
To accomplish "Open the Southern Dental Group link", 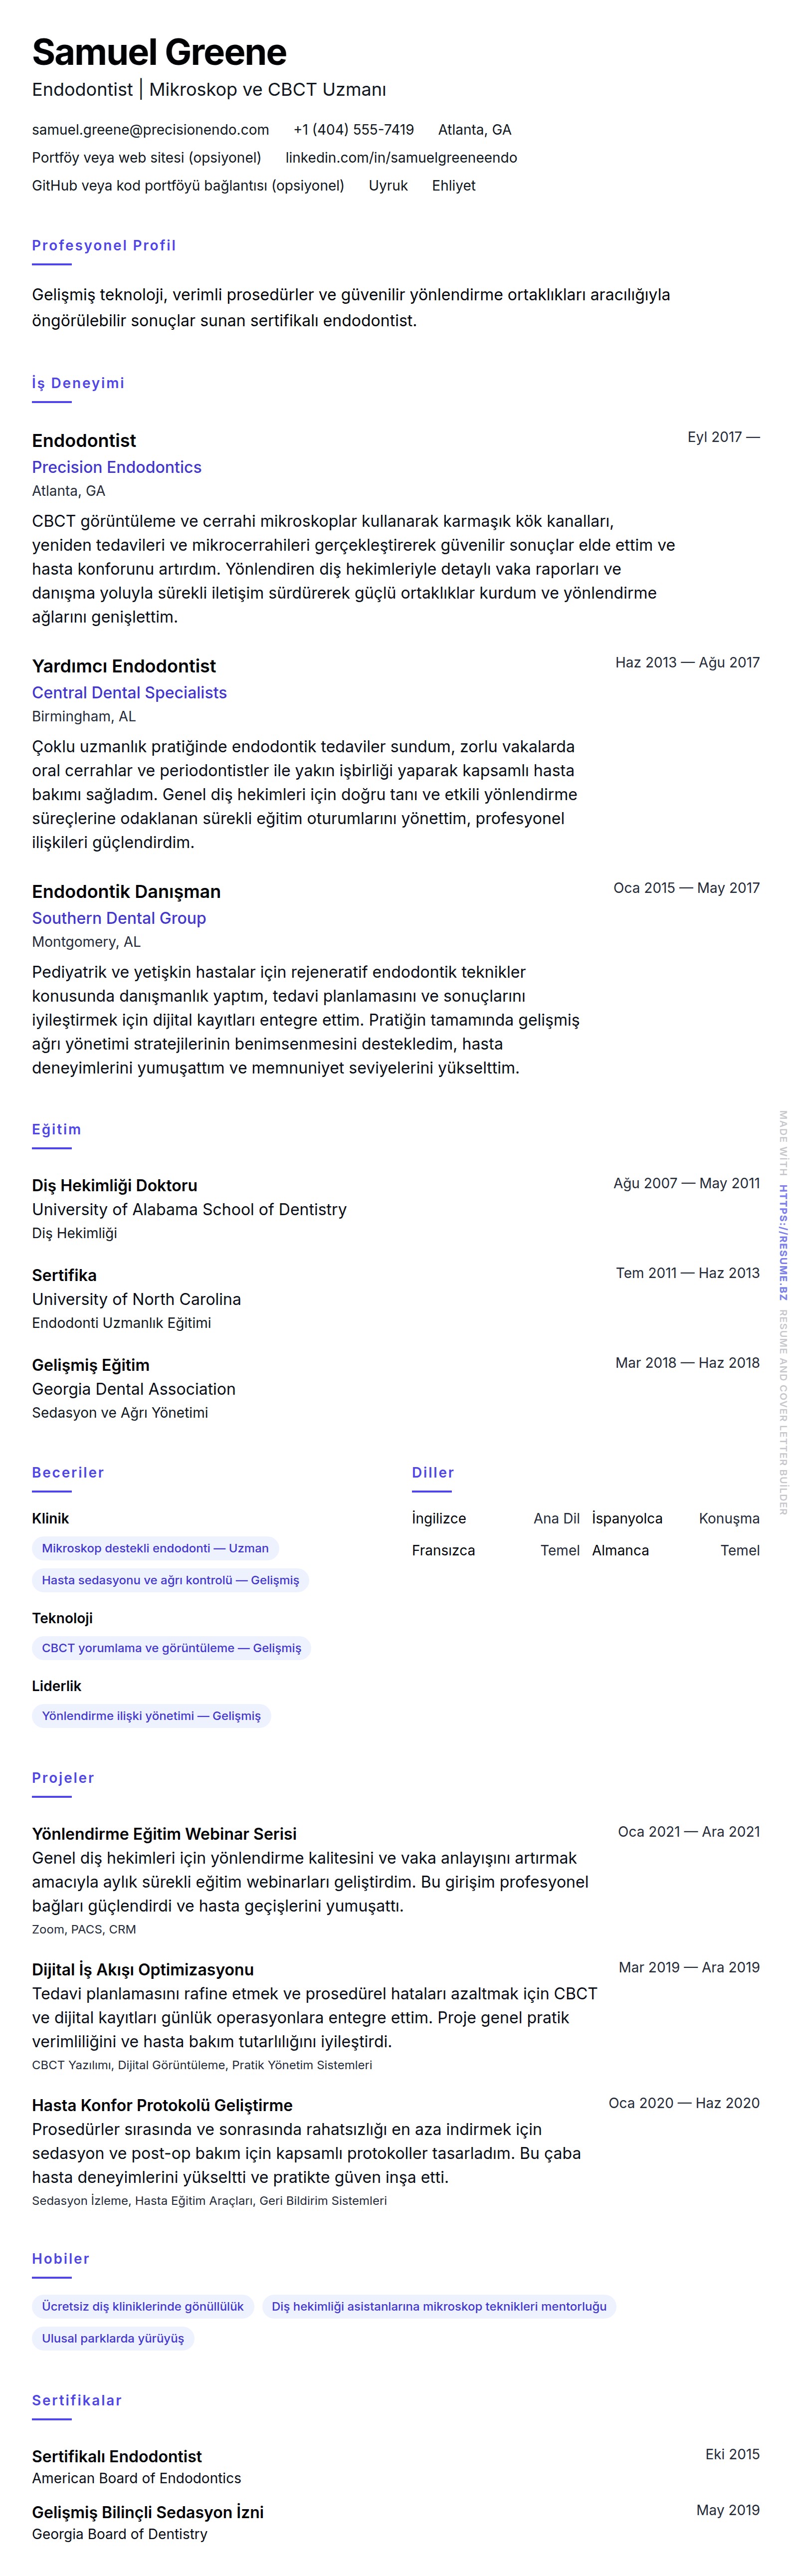I will (x=118, y=918).
